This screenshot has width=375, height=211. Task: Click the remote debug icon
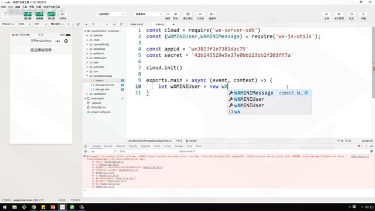(188, 14)
